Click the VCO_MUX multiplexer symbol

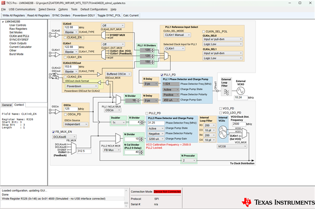coord(245,133)
